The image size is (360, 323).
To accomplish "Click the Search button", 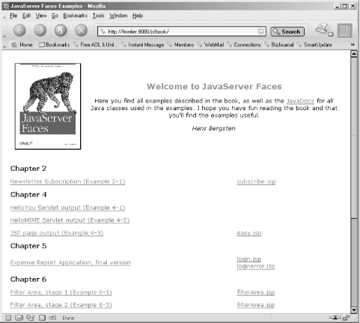I will click(287, 31).
